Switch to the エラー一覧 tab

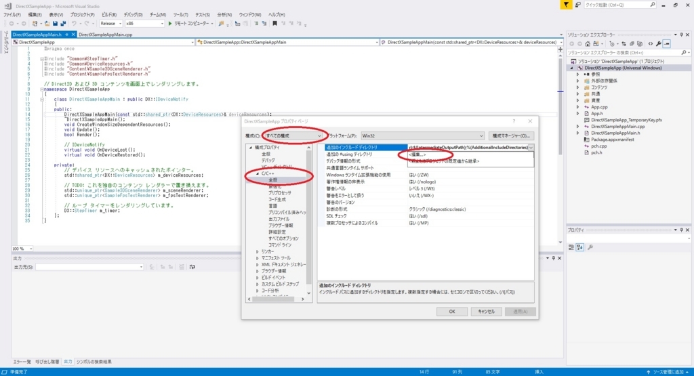coord(22,362)
